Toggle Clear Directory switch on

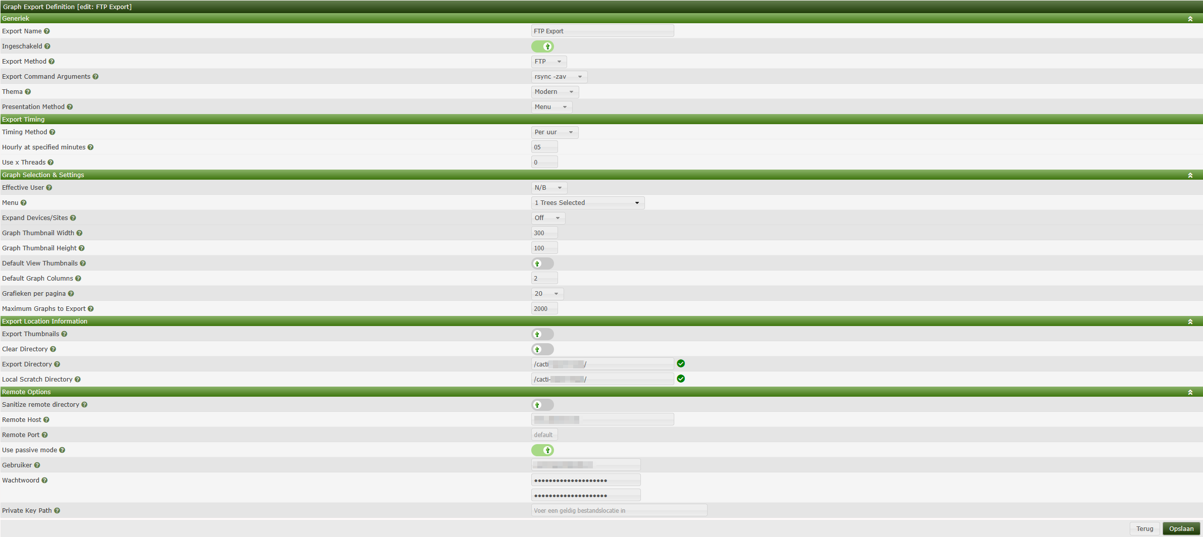click(542, 349)
